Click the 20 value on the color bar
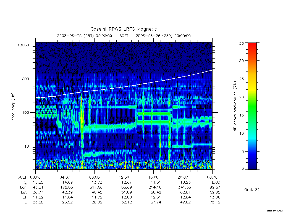This screenshot has width=283, height=212. (x=241, y=97)
